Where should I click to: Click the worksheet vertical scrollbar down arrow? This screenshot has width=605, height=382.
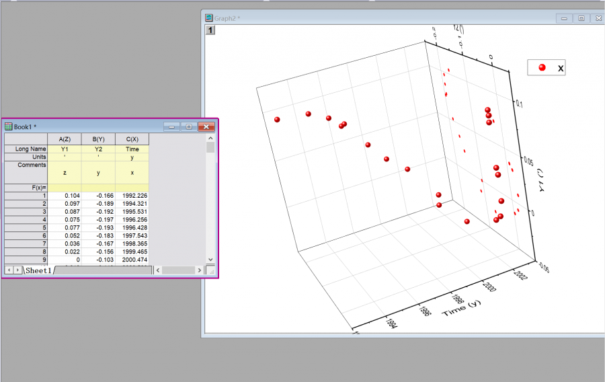coord(210,259)
